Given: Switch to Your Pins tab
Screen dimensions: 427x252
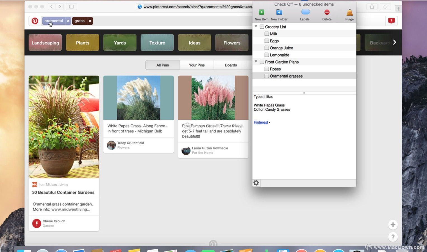Looking at the screenshot, I should point(197,65).
